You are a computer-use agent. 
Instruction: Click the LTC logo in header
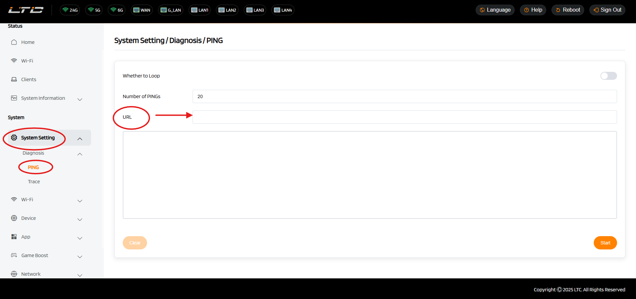tap(26, 10)
